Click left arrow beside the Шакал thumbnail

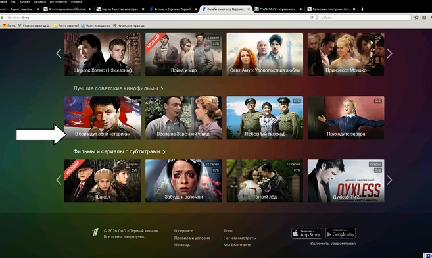59,180
